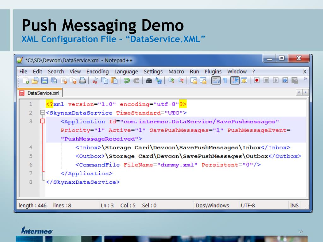
Task: Start macro recording with red dot
Action: 257,80
